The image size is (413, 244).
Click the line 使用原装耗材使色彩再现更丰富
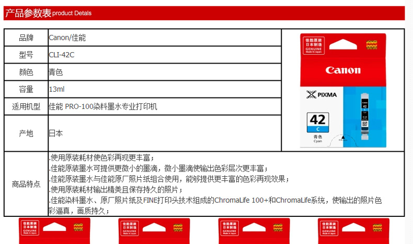[x=101, y=157]
